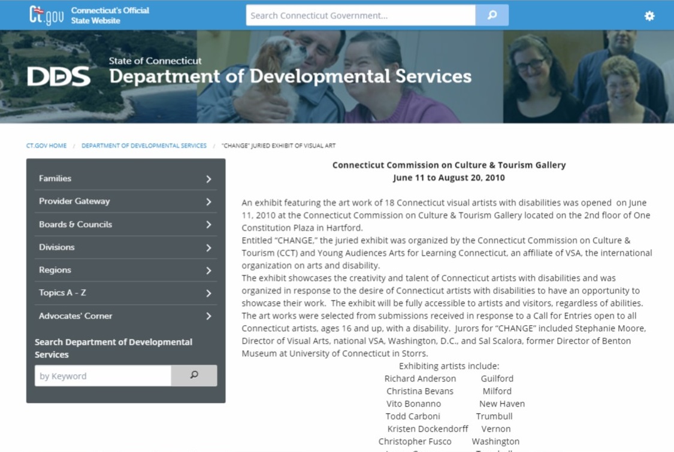Click the town name Milford
Viewport: 674px width, 452px height.
coord(497,391)
